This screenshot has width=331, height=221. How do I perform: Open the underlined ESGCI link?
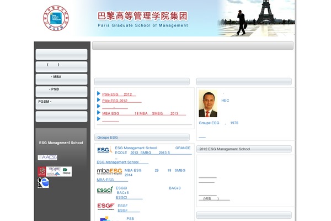129,197
